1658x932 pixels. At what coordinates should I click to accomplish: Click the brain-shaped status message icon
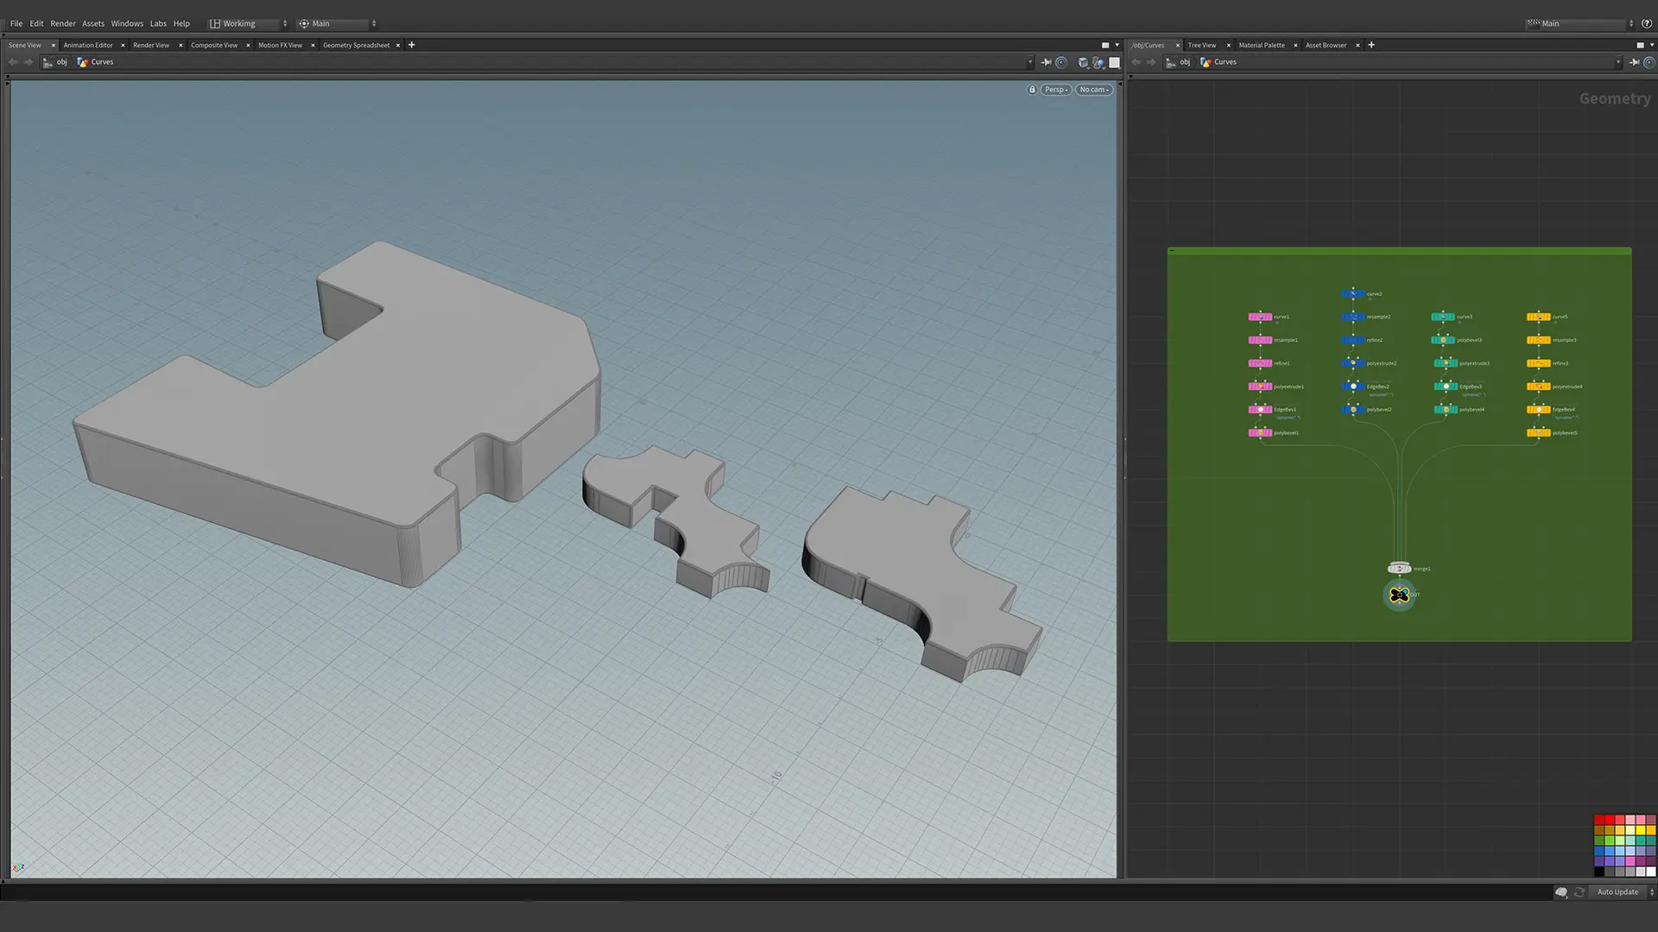point(1561,892)
